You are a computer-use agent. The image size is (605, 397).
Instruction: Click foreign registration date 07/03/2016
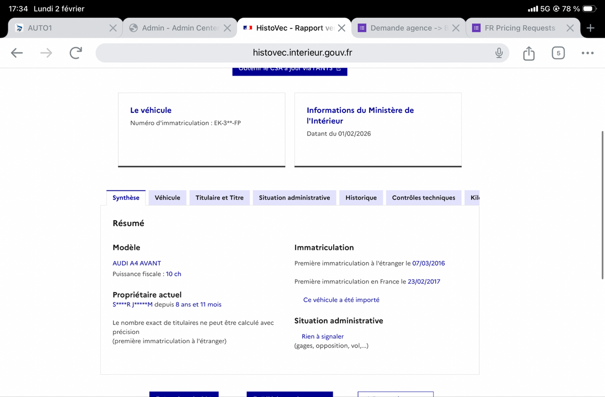[x=429, y=263]
